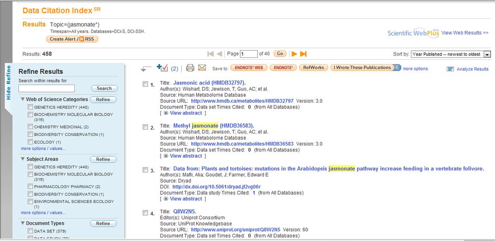Open hmdb.ca HMDB32797 source URL

click(242, 101)
